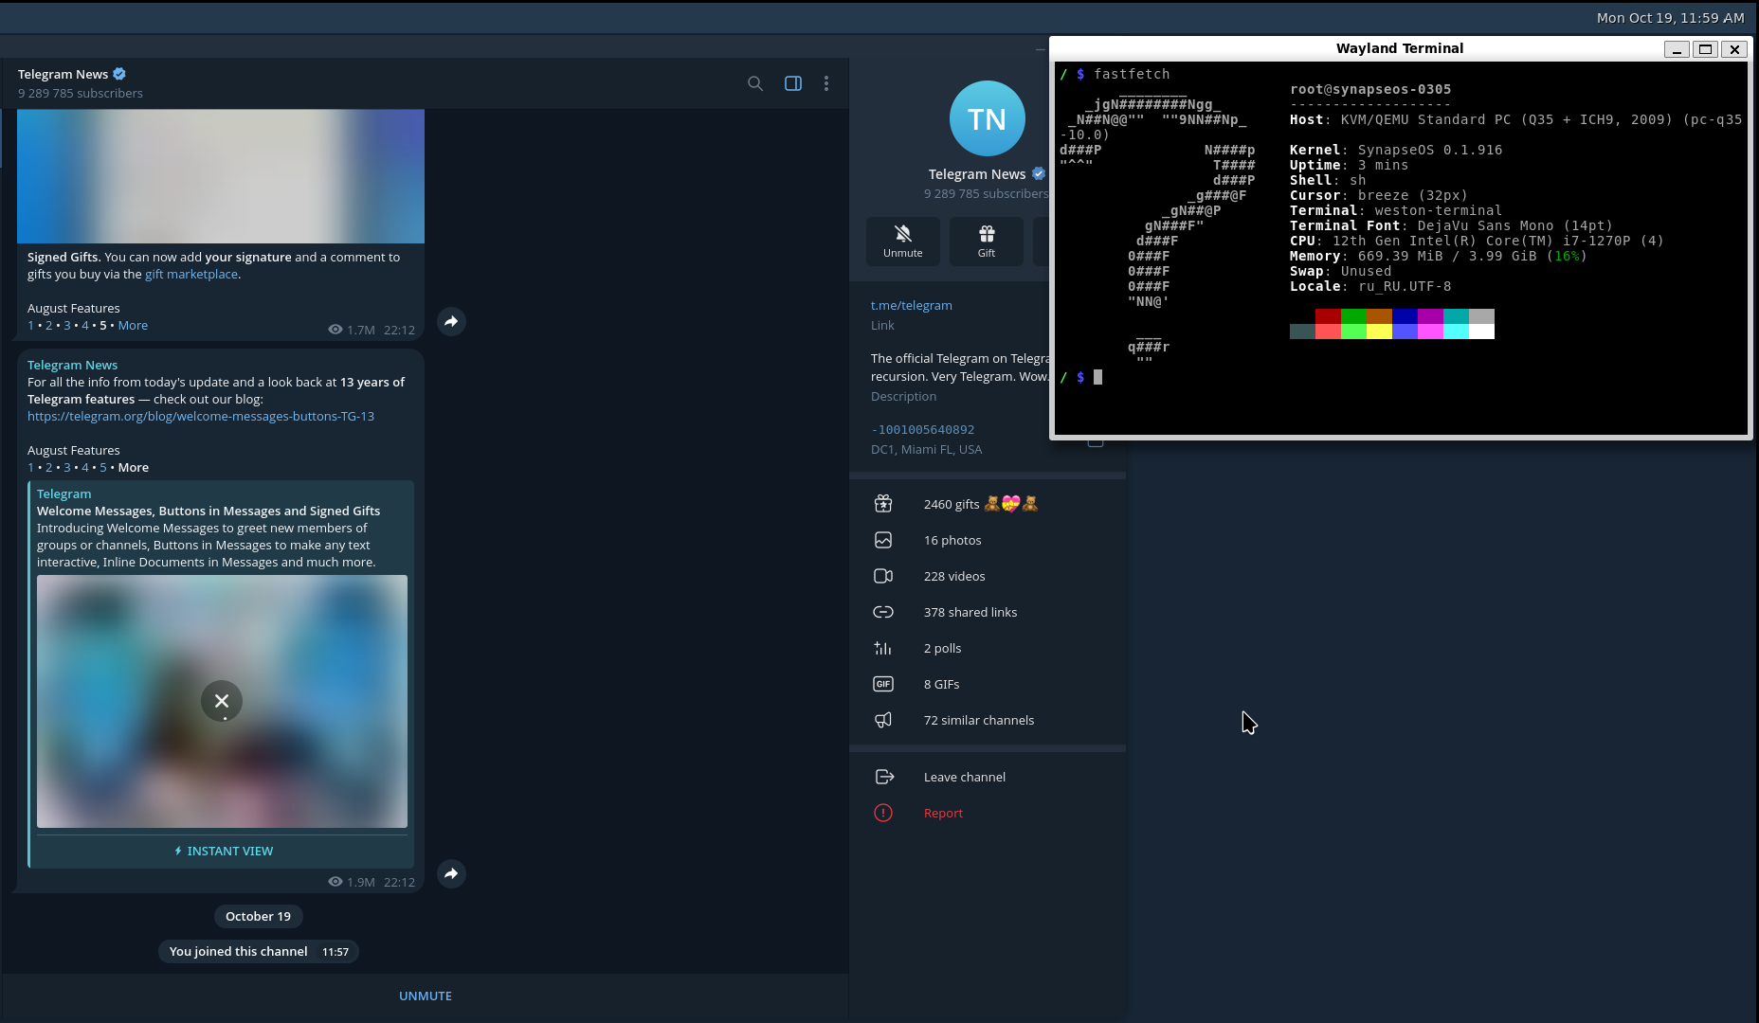1759x1023 pixels.
Task: Click the red Report option
Action: point(988,813)
